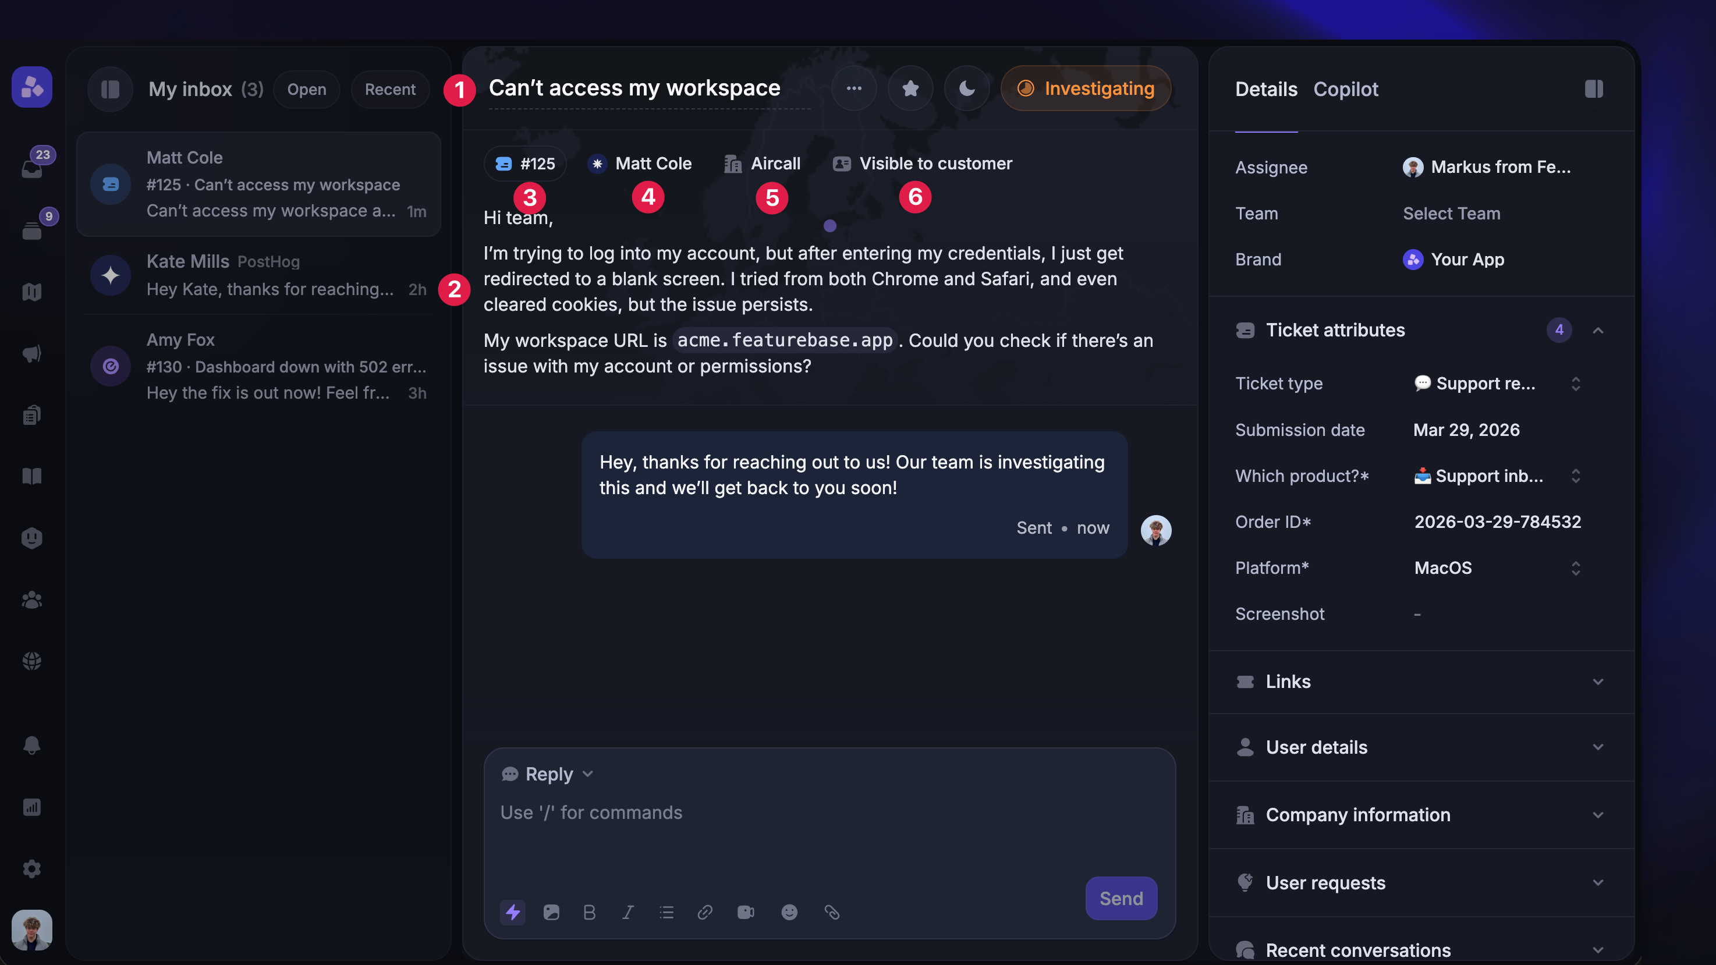
Task: Snooze the ticket using the moon icon
Action: coord(967,88)
